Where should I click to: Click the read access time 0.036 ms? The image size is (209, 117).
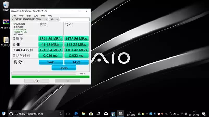[x=50, y=56]
